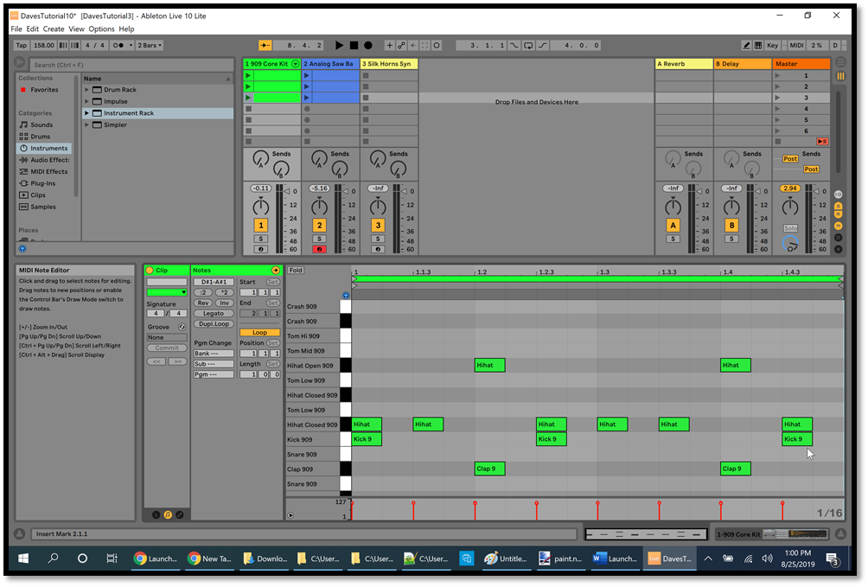
Task: Adjust track 1 Send A knob
Action: 259,159
